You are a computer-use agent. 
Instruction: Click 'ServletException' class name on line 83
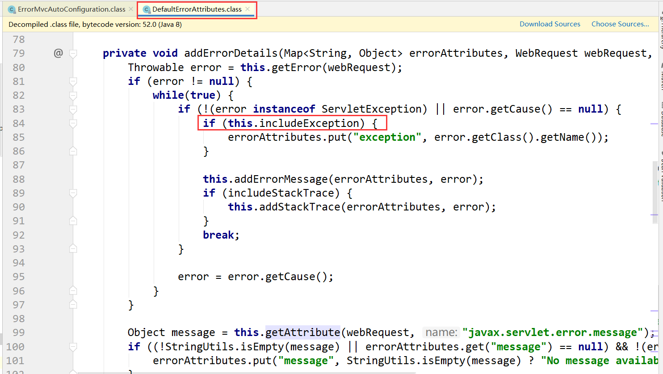(372, 109)
